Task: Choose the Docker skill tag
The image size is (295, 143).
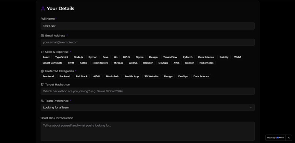Action: coord(190,63)
